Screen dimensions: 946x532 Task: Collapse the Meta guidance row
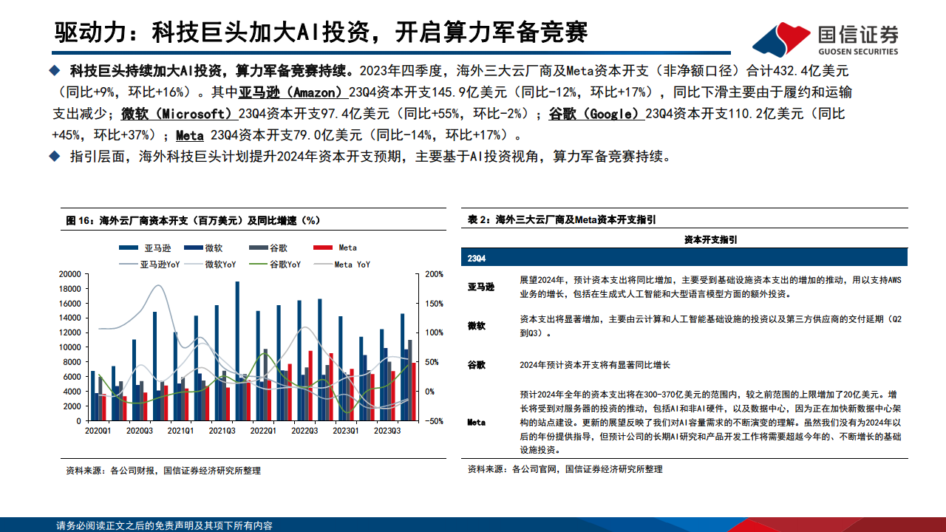point(477,421)
